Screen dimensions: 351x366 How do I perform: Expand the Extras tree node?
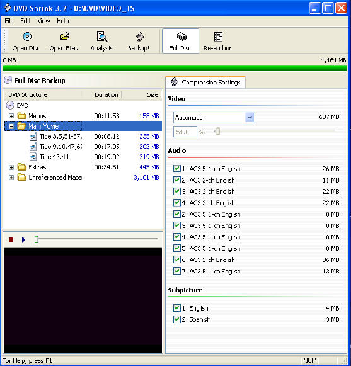click(11, 168)
